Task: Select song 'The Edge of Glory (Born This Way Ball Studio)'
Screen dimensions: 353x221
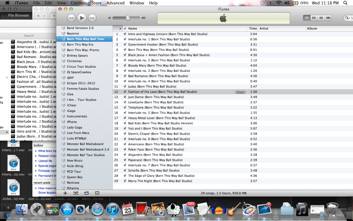Action: click(161, 176)
